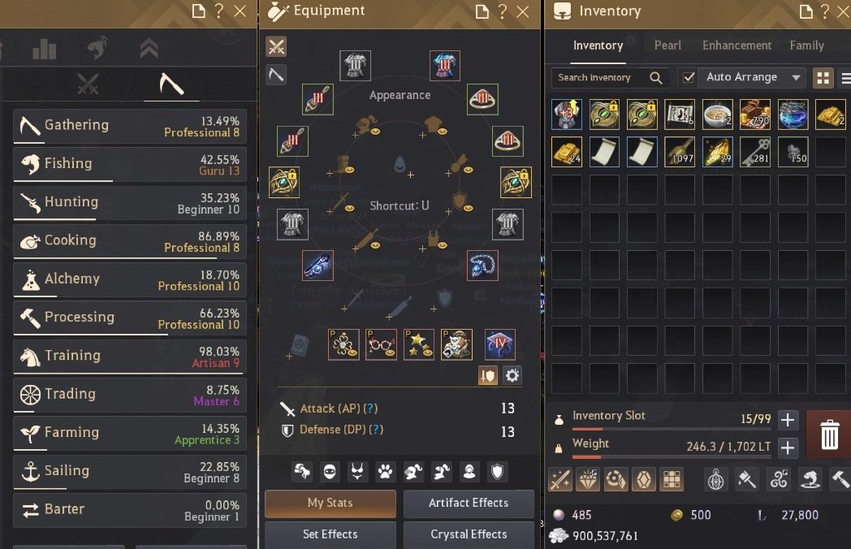Viewport: 851px width, 549px height.
Task: Select the life skill sickle tab icon
Action: (x=171, y=84)
